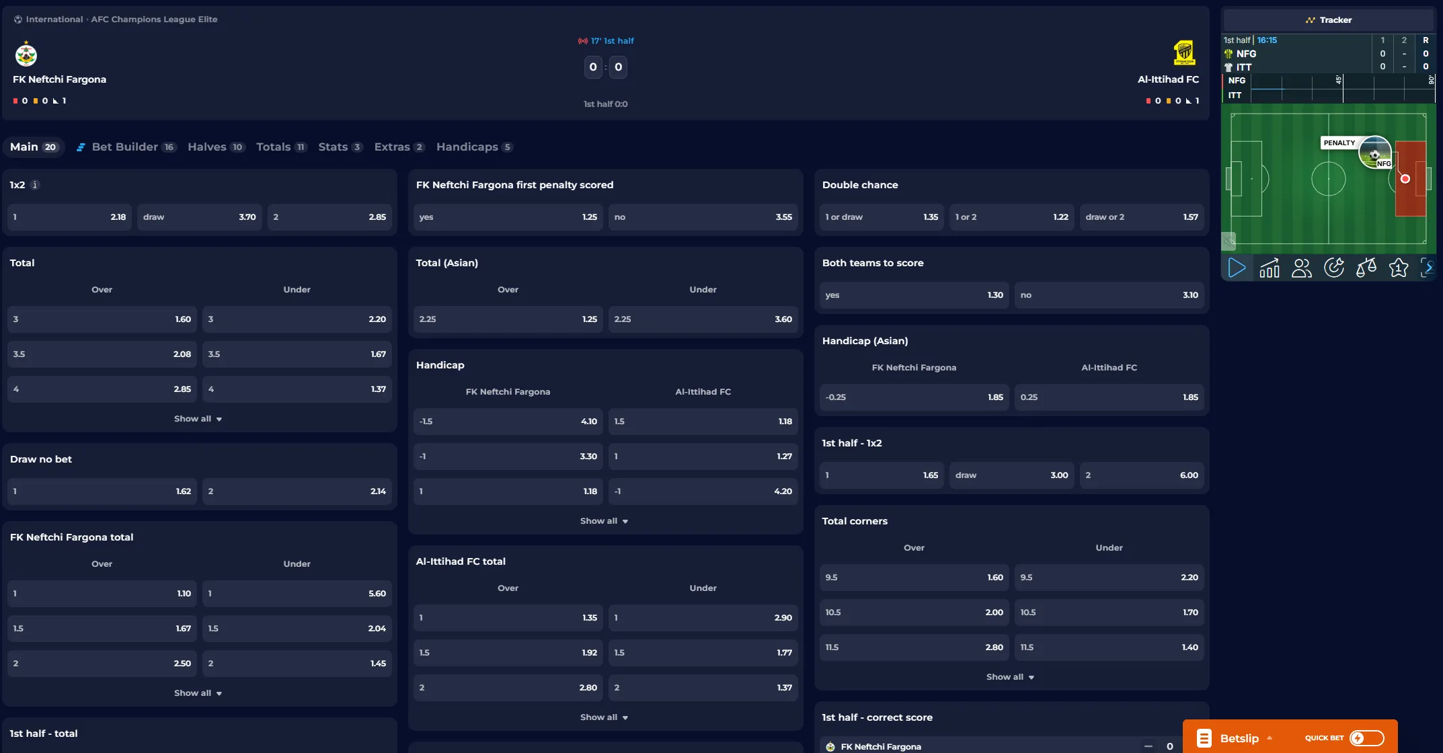
Task: Show team lineups people icon
Action: click(x=1301, y=268)
